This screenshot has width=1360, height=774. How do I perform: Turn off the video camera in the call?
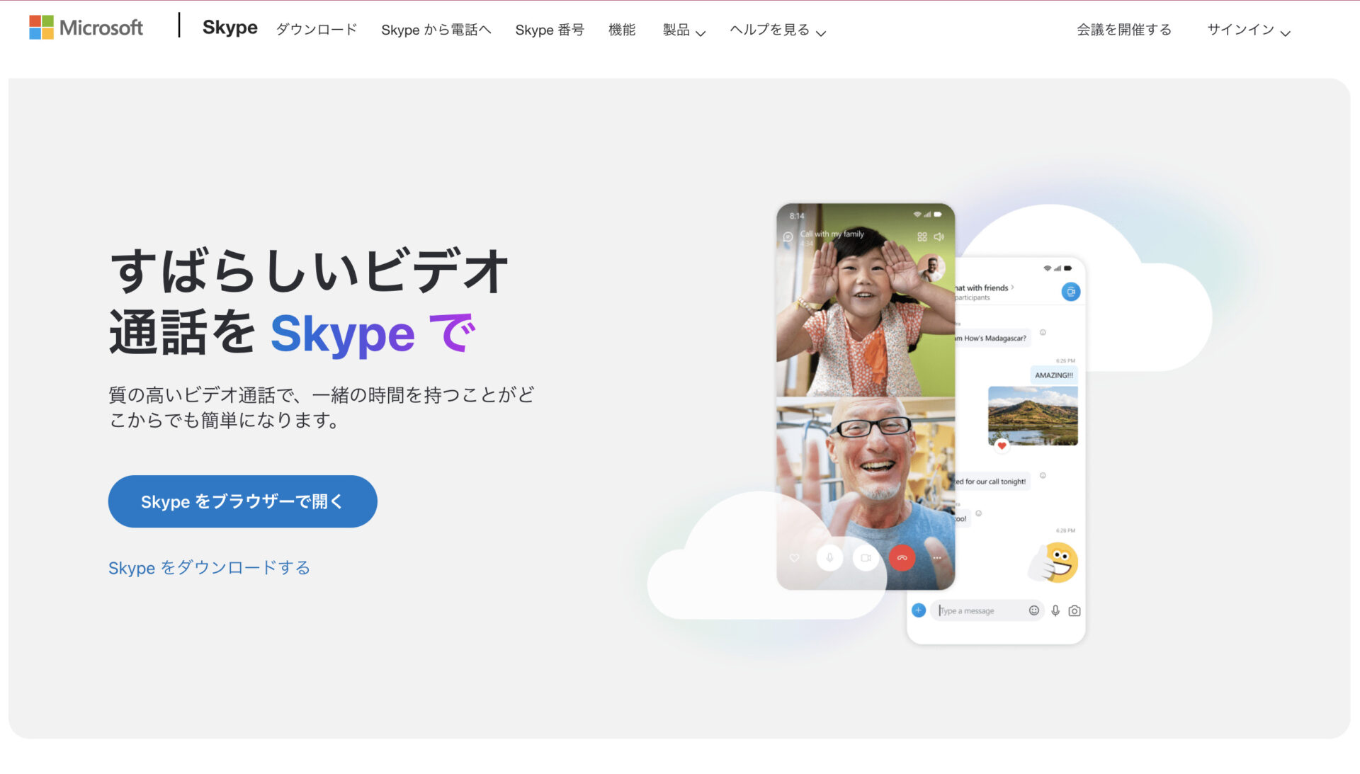866,557
